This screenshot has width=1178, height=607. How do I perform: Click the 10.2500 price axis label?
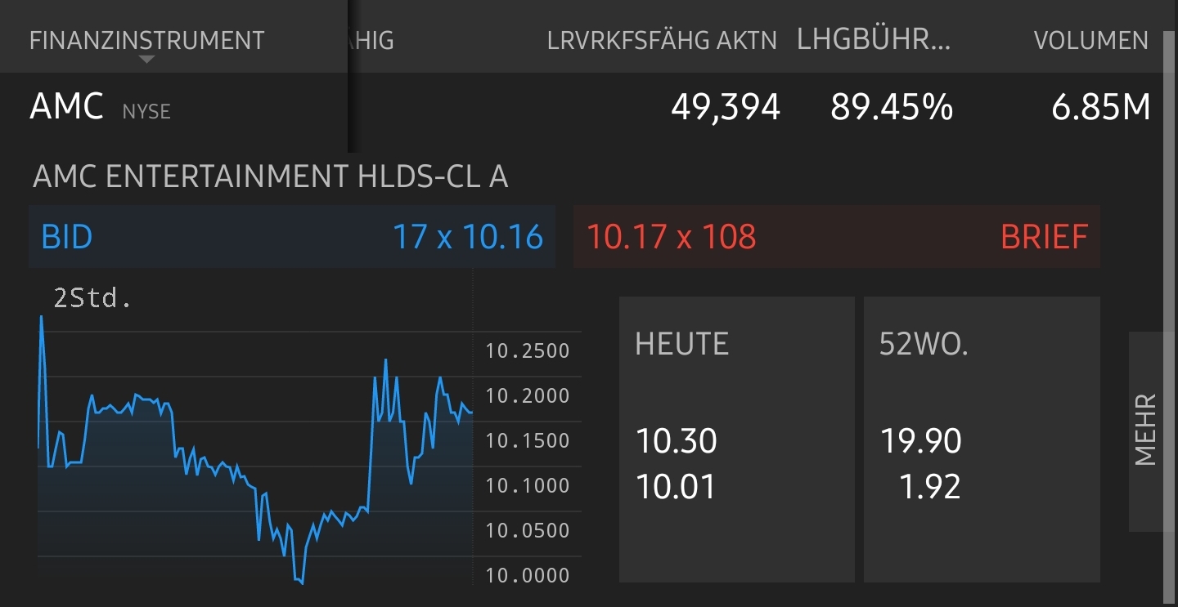click(528, 351)
